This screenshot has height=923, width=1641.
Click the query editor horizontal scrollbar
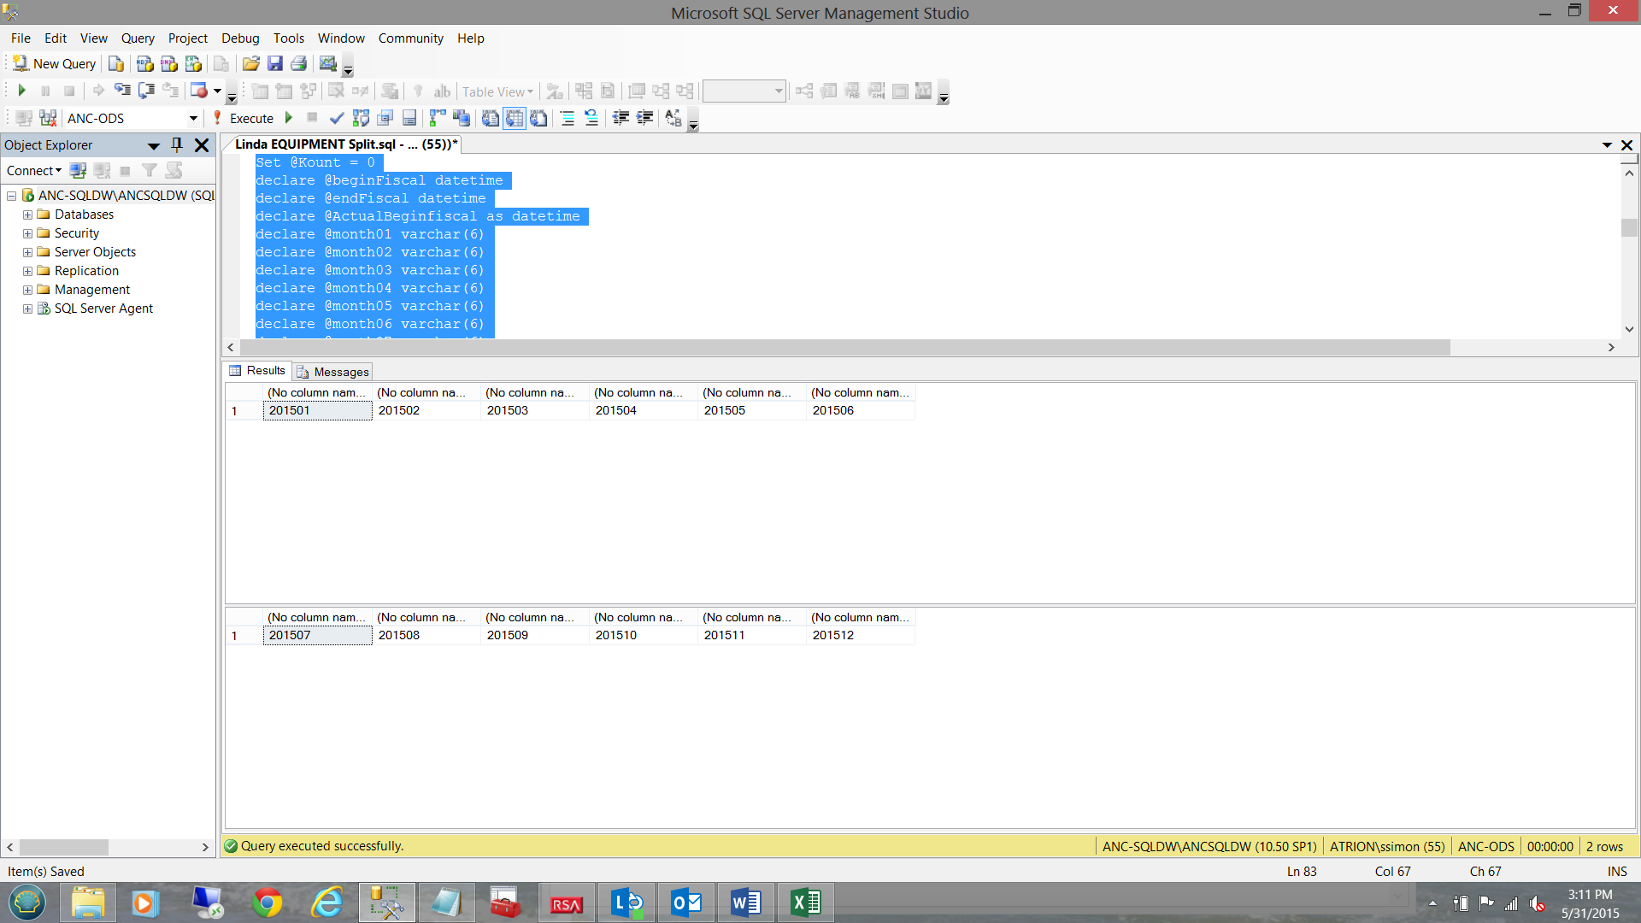tap(844, 348)
